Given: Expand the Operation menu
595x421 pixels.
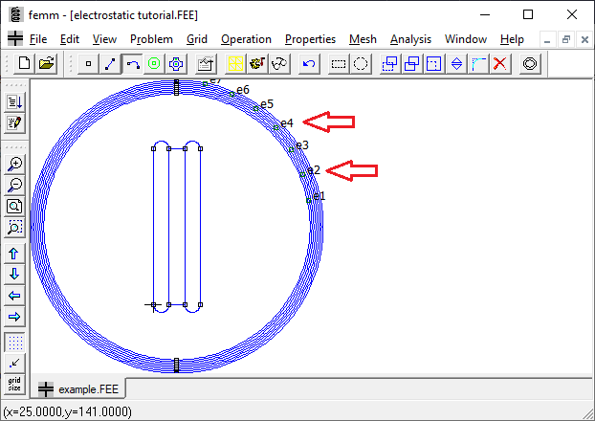Looking at the screenshot, I should (x=246, y=39).
